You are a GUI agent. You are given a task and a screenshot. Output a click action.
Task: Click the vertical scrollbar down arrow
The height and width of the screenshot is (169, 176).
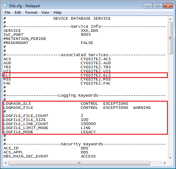(170, 158)
